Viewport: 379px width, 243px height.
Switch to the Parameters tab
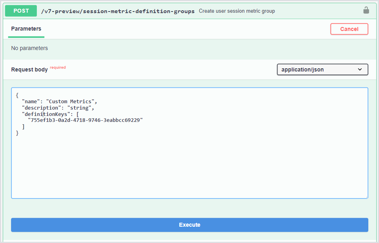[26, 29]
